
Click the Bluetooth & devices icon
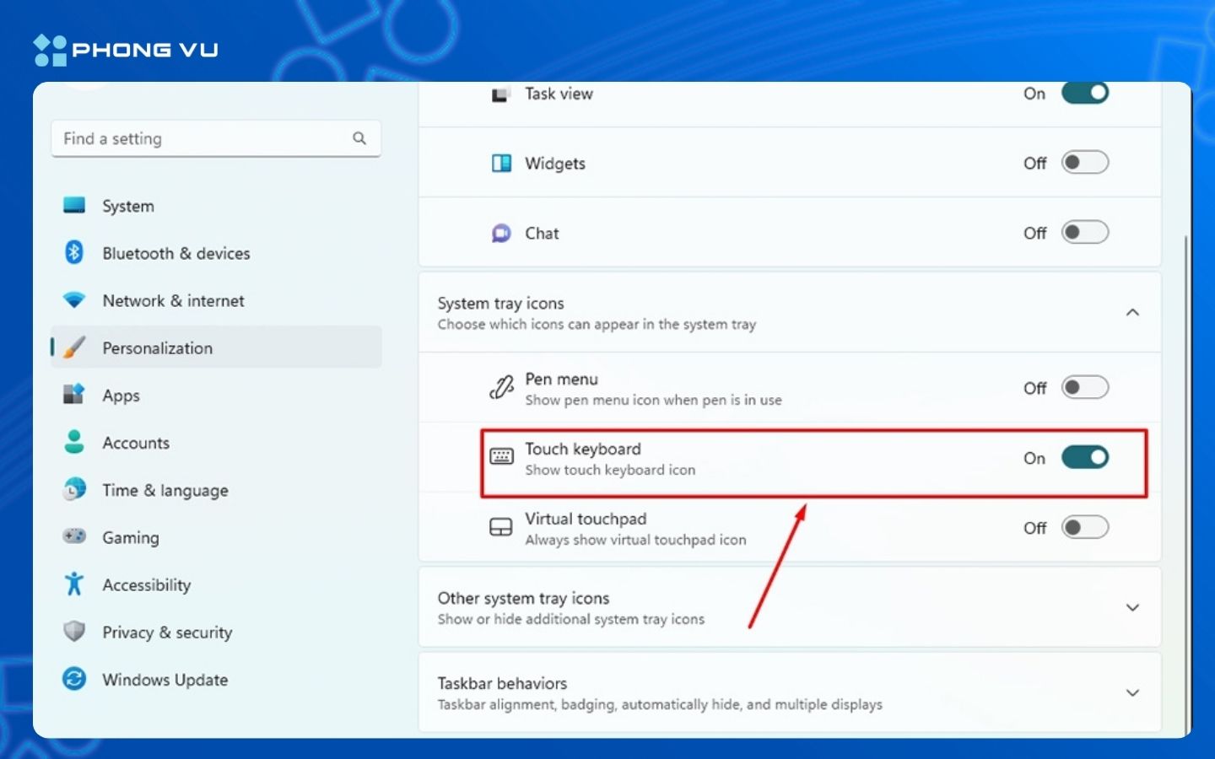(x=74, y=253)
